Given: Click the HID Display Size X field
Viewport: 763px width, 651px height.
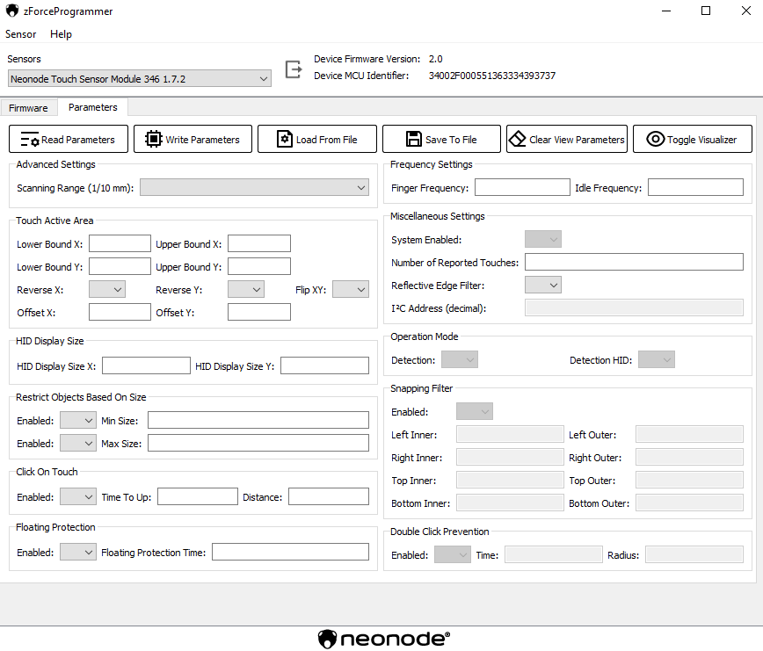Looking at the screenshot, I should point(146,365).
